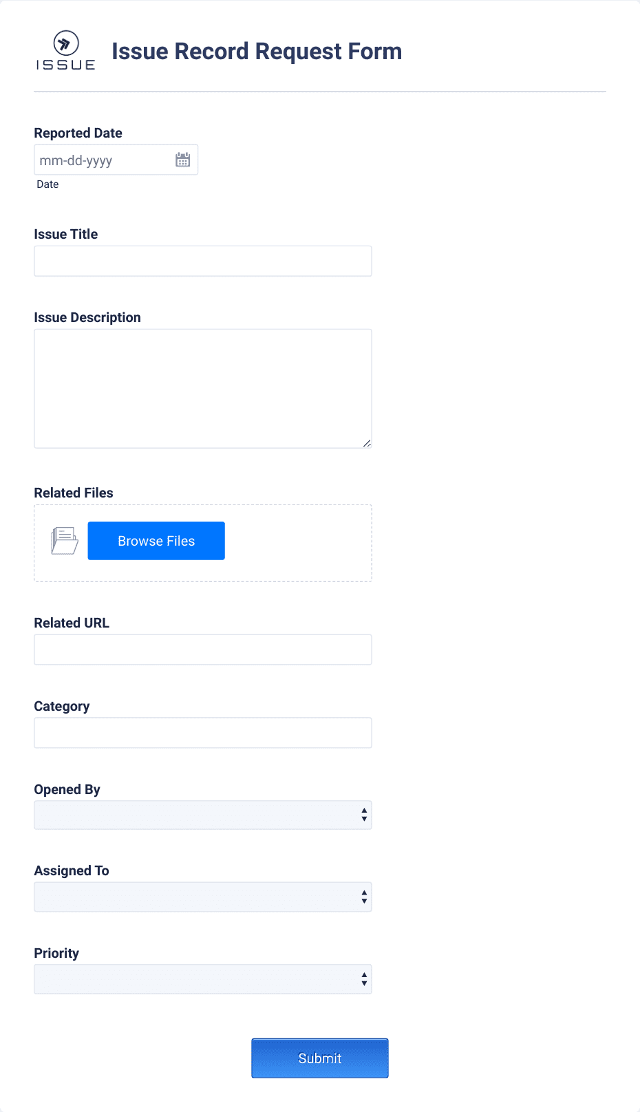Open the Opened By dropdown
640x1112 pixels.
tap(203, 814)
